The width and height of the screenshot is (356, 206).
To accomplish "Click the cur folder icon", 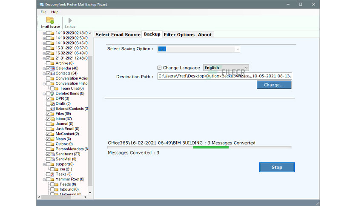I will 57,169.
